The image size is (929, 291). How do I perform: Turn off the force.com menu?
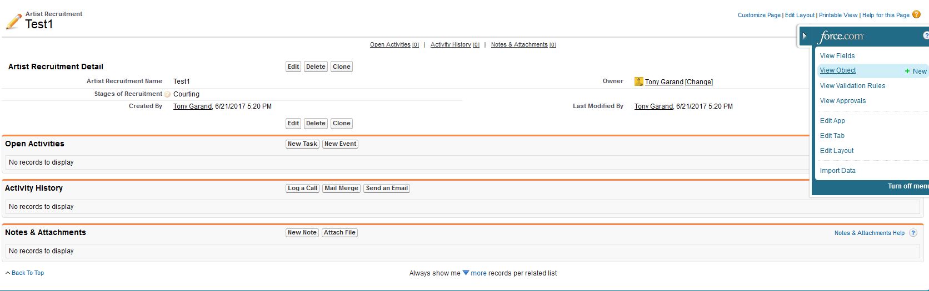point(908,186)
